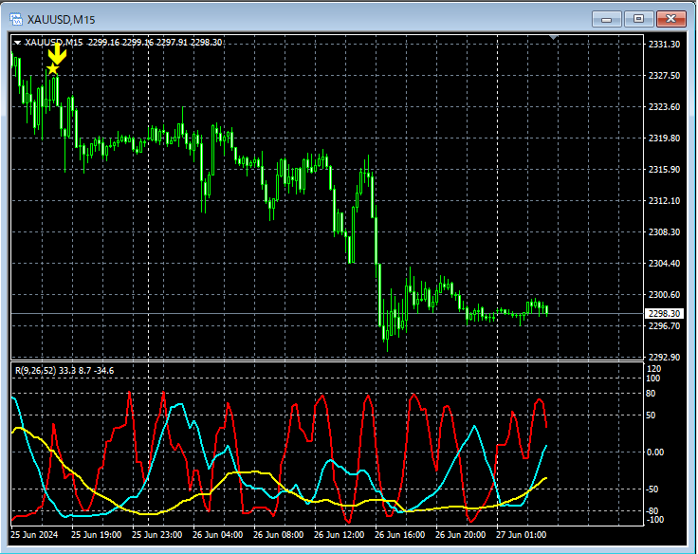Click the 2323.60 price scale label
This screenshot has height=554, width=698.
(664, 107)
